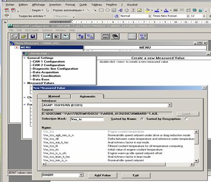Screen dimensions: 211x182
Task: Close the New Measured Value dialog
Action: (x=204, y=88)
